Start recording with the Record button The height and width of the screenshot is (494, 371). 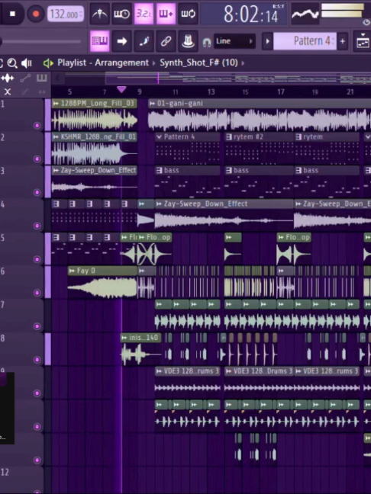36,14
